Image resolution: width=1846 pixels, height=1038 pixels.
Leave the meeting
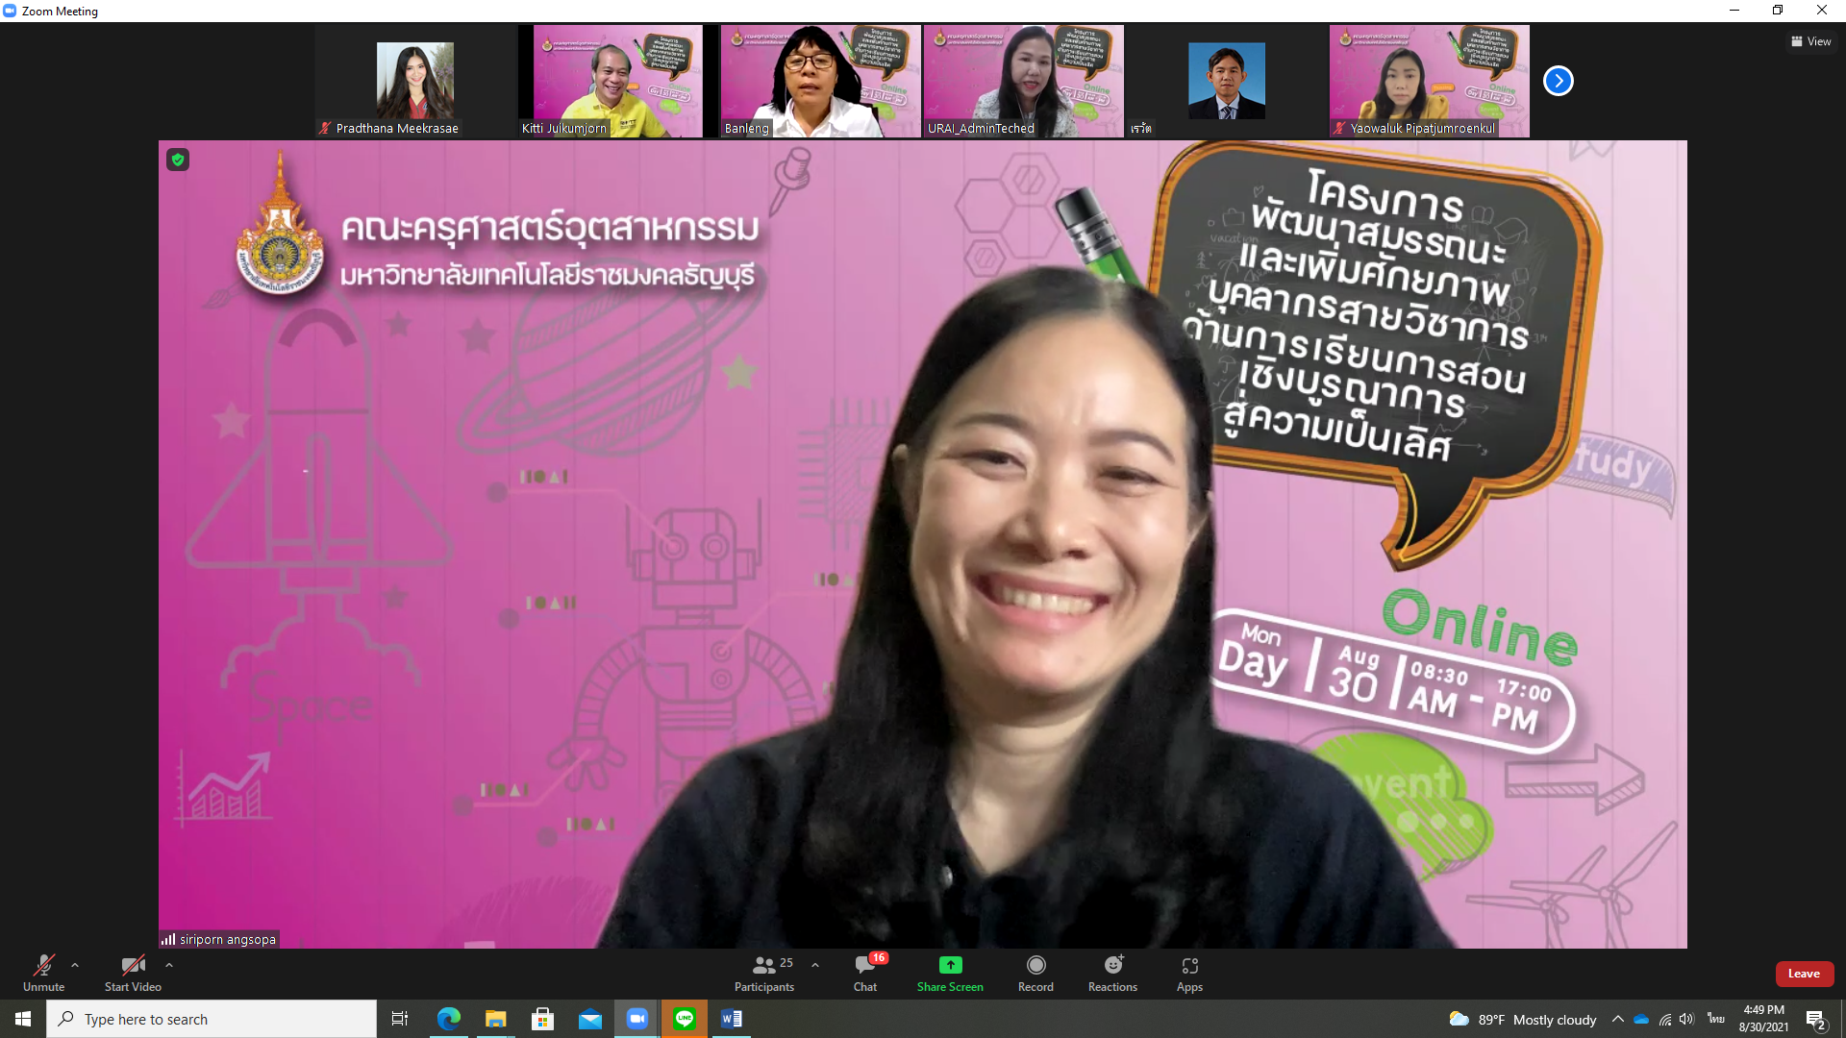pyautogui.click(x=1804, y=974)
